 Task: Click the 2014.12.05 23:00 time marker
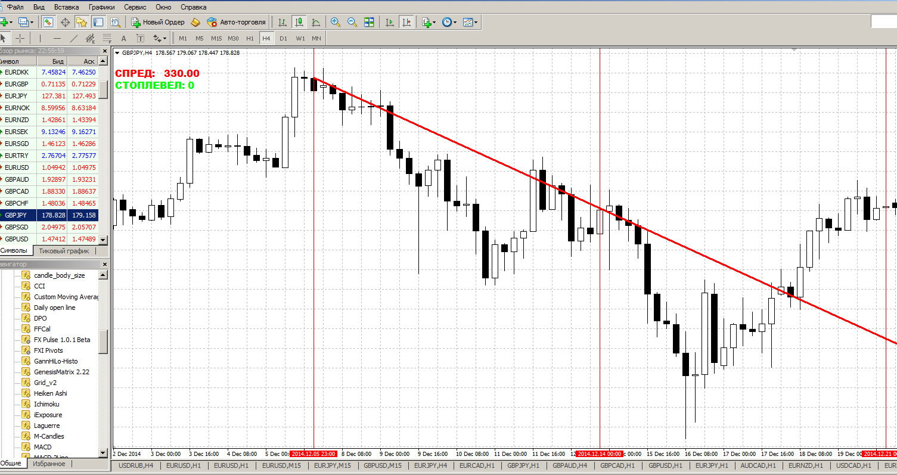(314, 454)
